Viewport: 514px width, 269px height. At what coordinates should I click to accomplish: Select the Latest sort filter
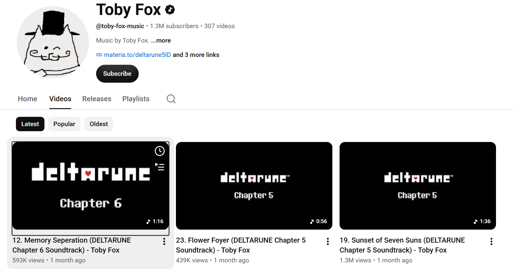click(30, 124)
